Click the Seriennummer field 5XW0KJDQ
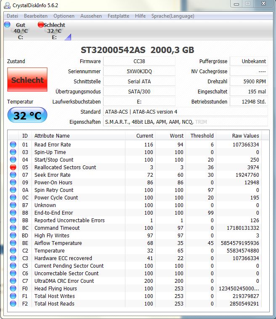The width and height of the screenshot is (276, 319). 139,72
